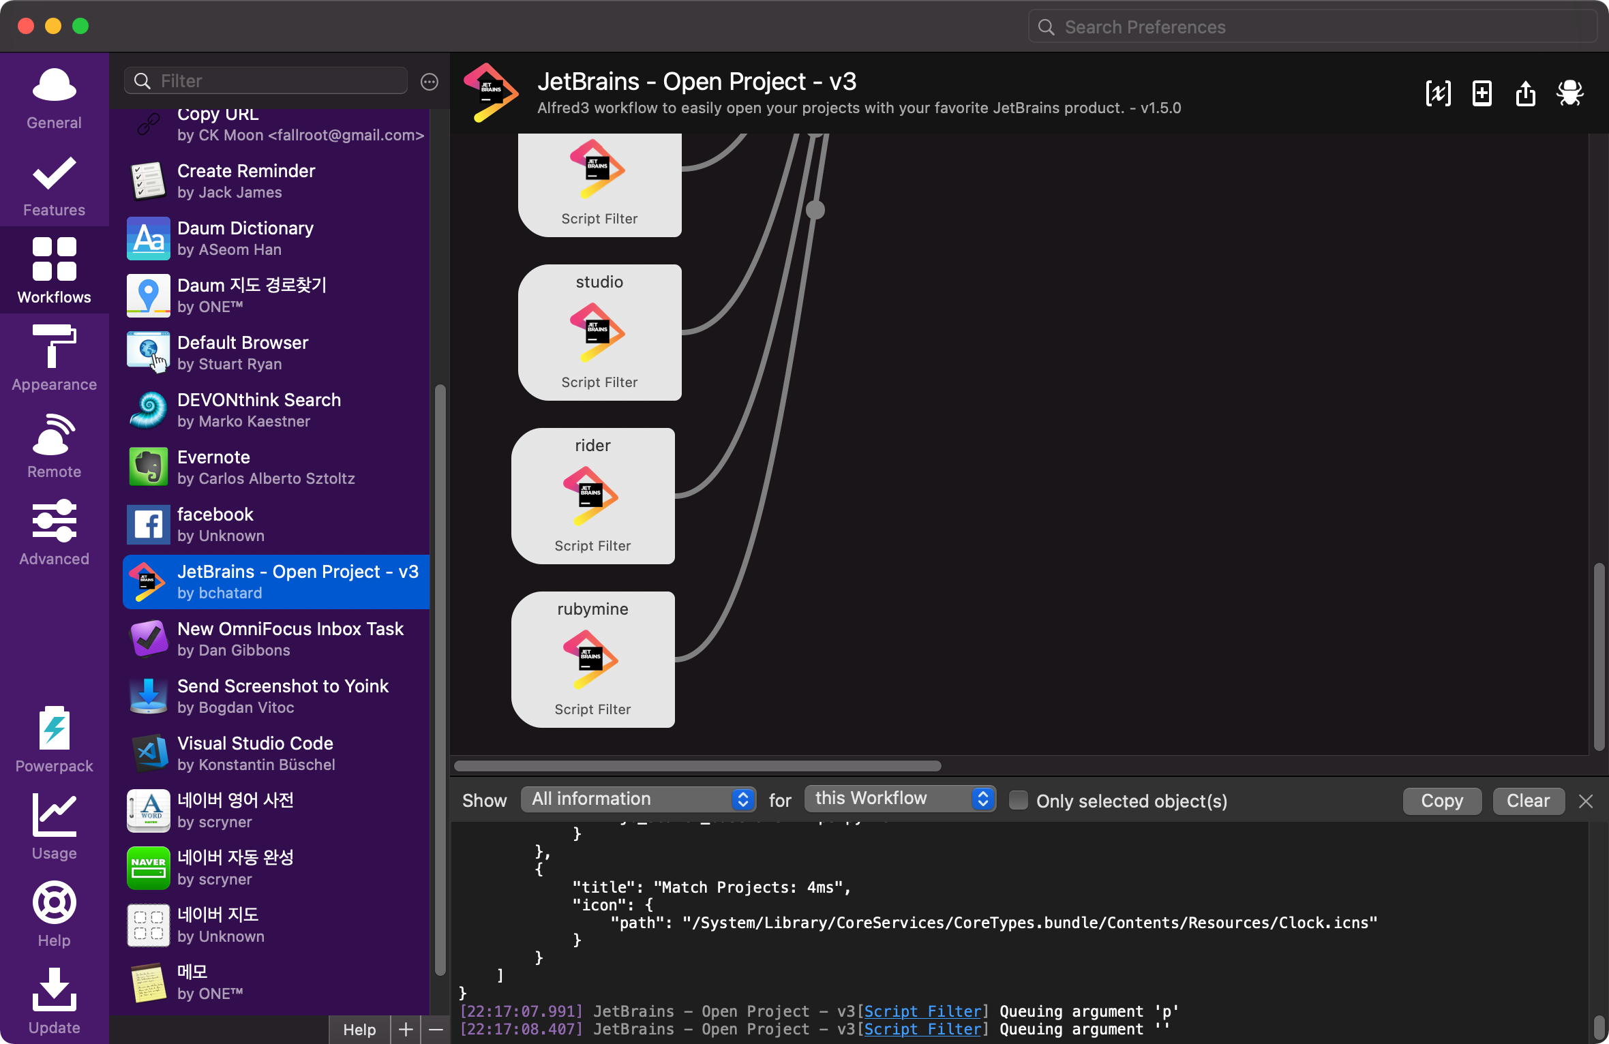Click the Script Filter link in log
The height and width of the screenshot is (1044, 1609).
(922, 1011)
